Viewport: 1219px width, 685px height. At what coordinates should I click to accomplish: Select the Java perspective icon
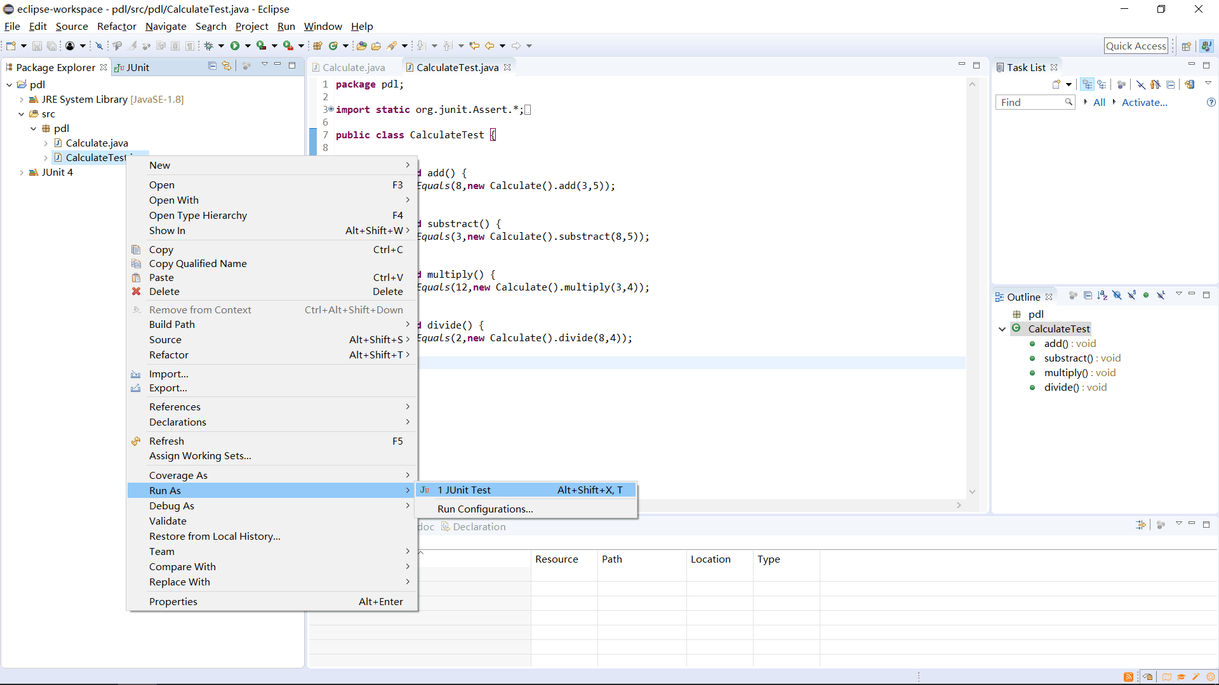tap(1206, 46)
